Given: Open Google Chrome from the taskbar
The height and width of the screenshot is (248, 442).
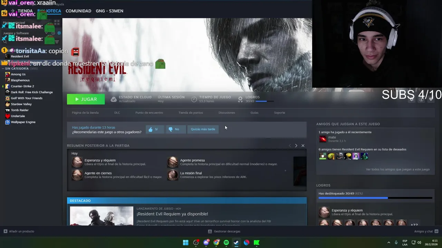Looking at the screenshot, I should pyautogui.click(x=216, y=242).
